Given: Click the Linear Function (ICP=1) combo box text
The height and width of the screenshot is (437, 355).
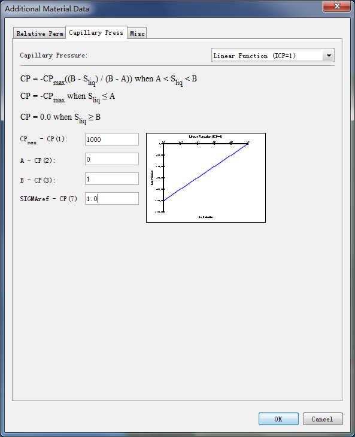Looking at the screenshot, I should tap(254, 56).
